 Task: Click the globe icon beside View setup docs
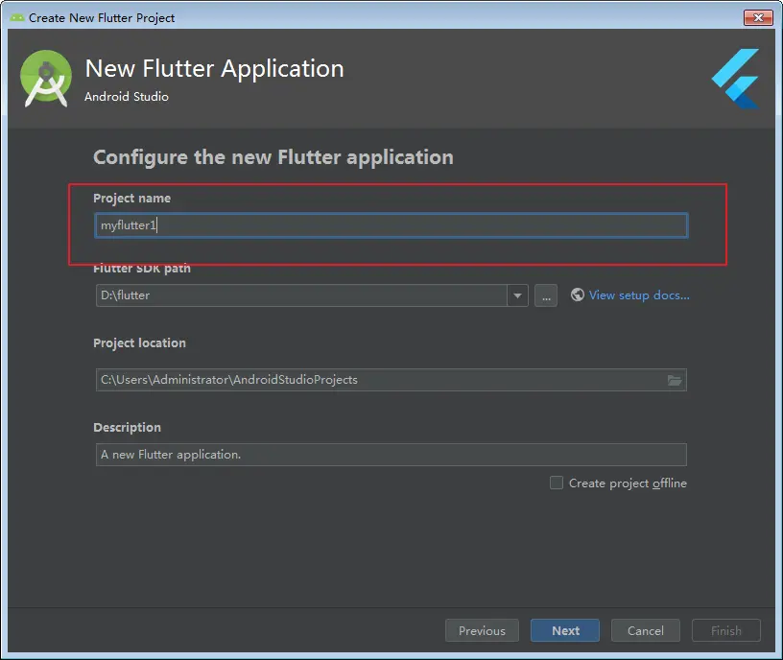pyautogui.click(x=577, y=295)
